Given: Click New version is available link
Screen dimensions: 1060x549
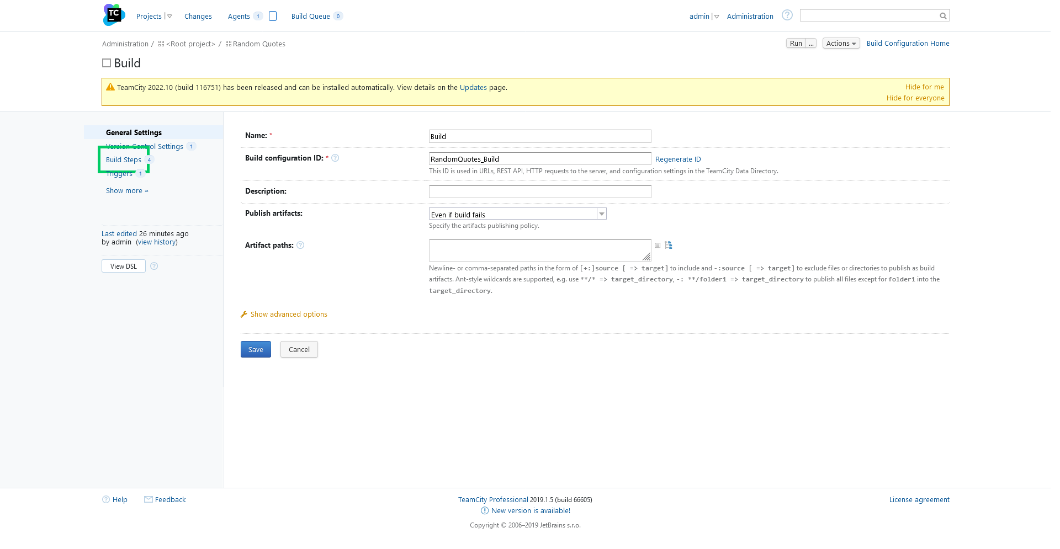Looking at the screenshot, I should pyautogui.click(x=531, y=511).
